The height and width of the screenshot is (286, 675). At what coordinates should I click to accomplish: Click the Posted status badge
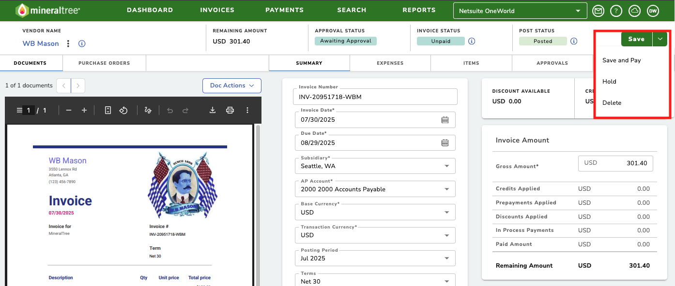click(x=543, y=42)
